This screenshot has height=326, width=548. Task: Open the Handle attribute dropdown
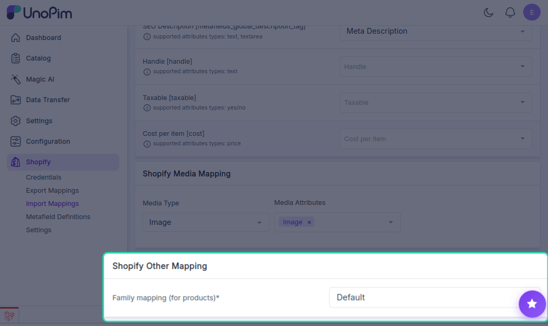pyautogui.click(x=436, y=67)
